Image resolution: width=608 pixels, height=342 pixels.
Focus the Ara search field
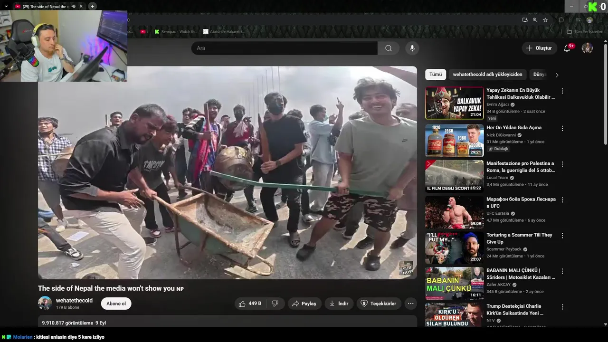point(284,48)
